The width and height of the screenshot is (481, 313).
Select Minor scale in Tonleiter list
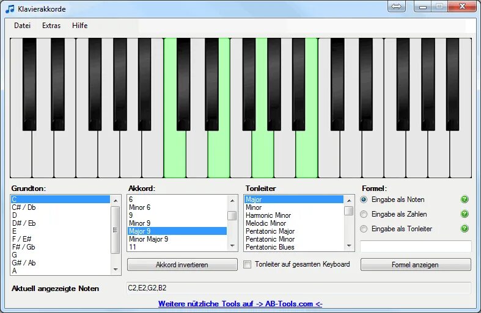(x=294, y=207)
